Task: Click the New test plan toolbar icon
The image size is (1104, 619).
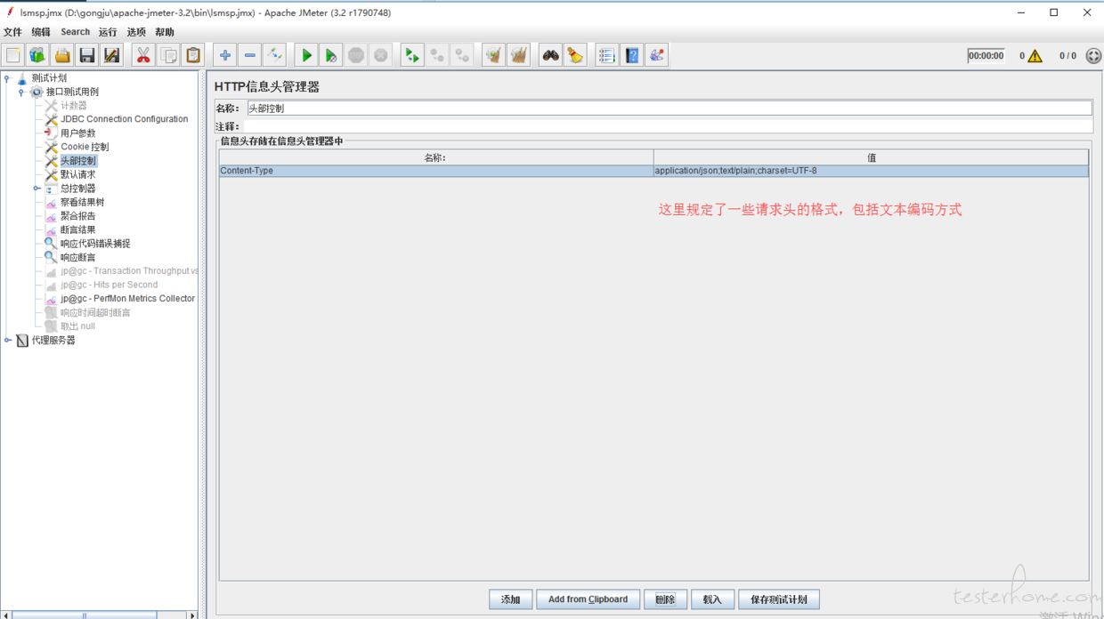Action: click(12, 55)
